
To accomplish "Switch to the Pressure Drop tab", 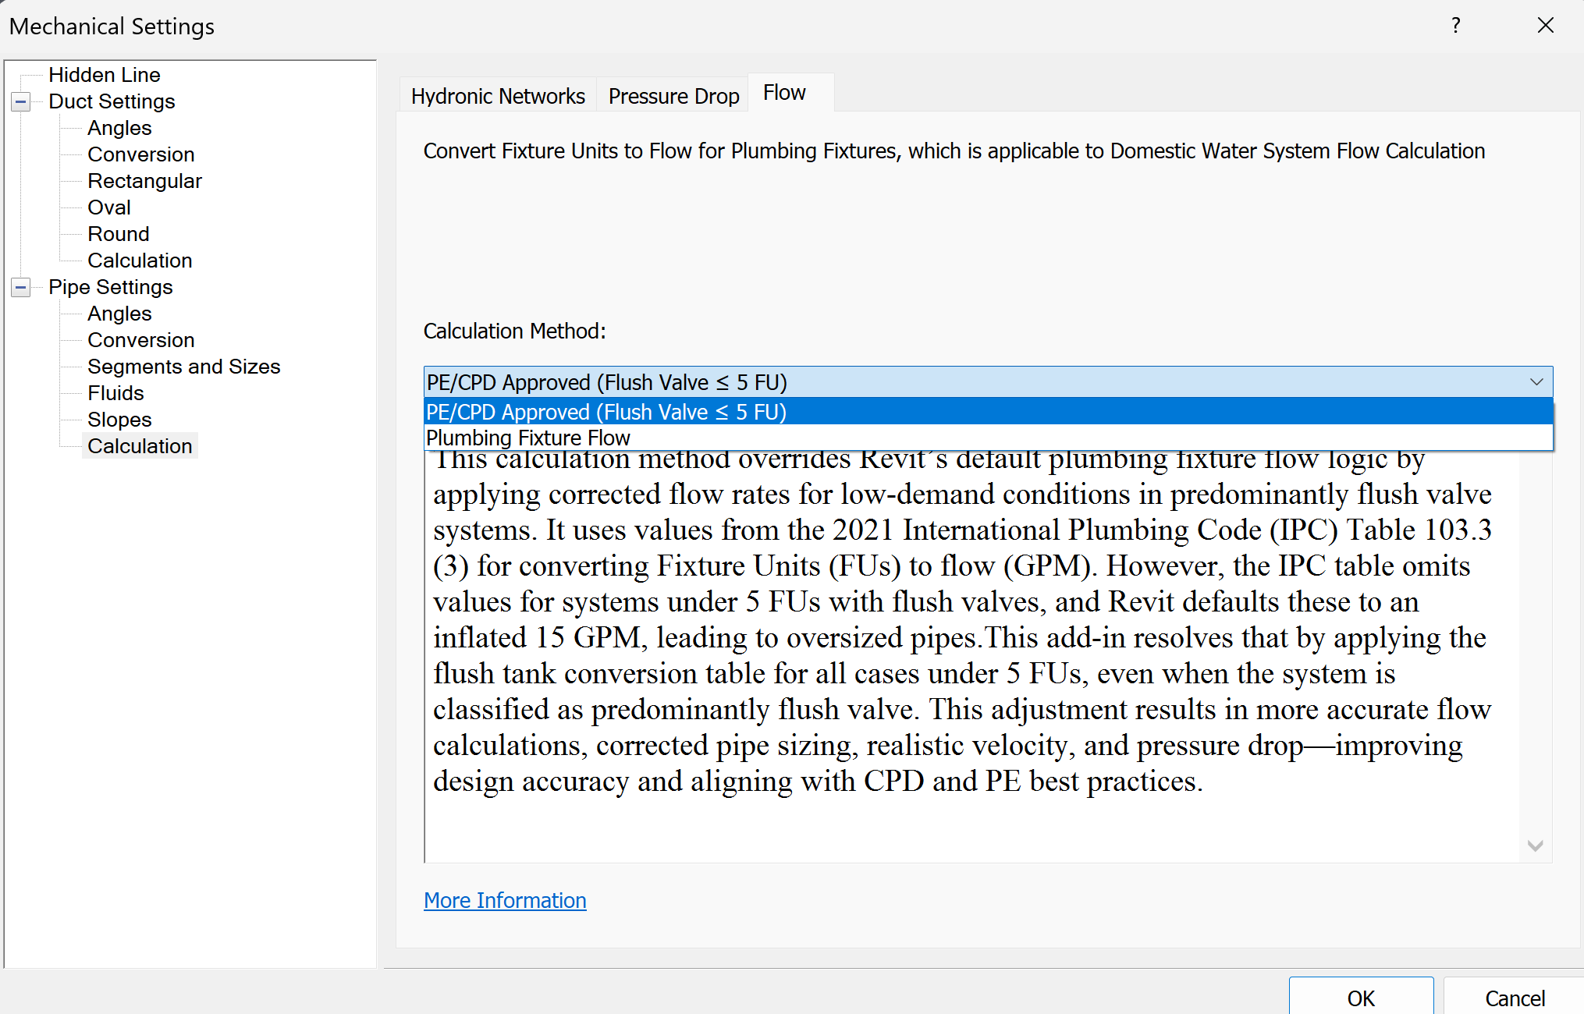I will pos(673,96).
